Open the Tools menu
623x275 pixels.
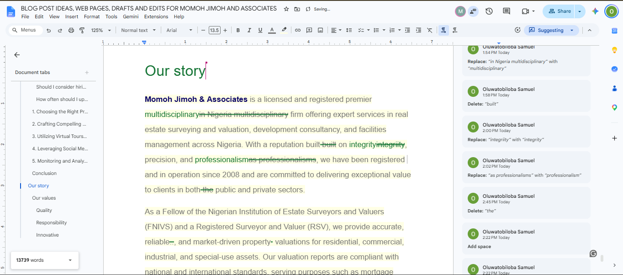(111, 16)
